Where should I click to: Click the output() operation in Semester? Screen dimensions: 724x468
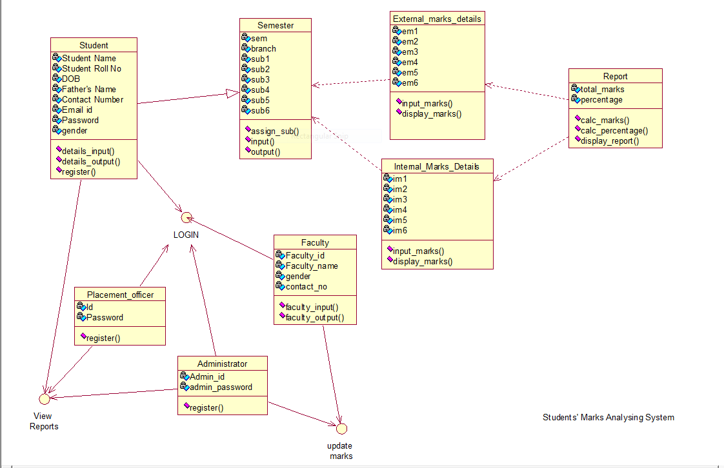265,152
